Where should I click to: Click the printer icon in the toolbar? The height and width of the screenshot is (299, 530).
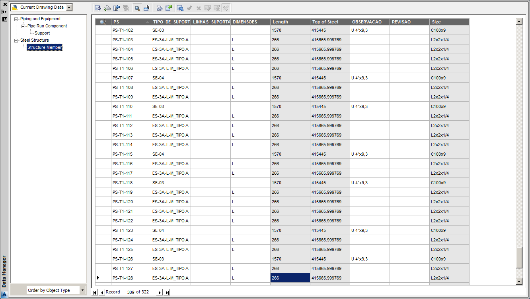160,8
